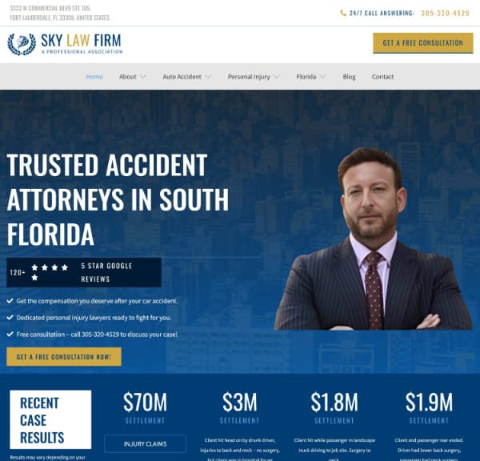
Task: Click the Injury Claims button
Action: (x=145, y=444)
